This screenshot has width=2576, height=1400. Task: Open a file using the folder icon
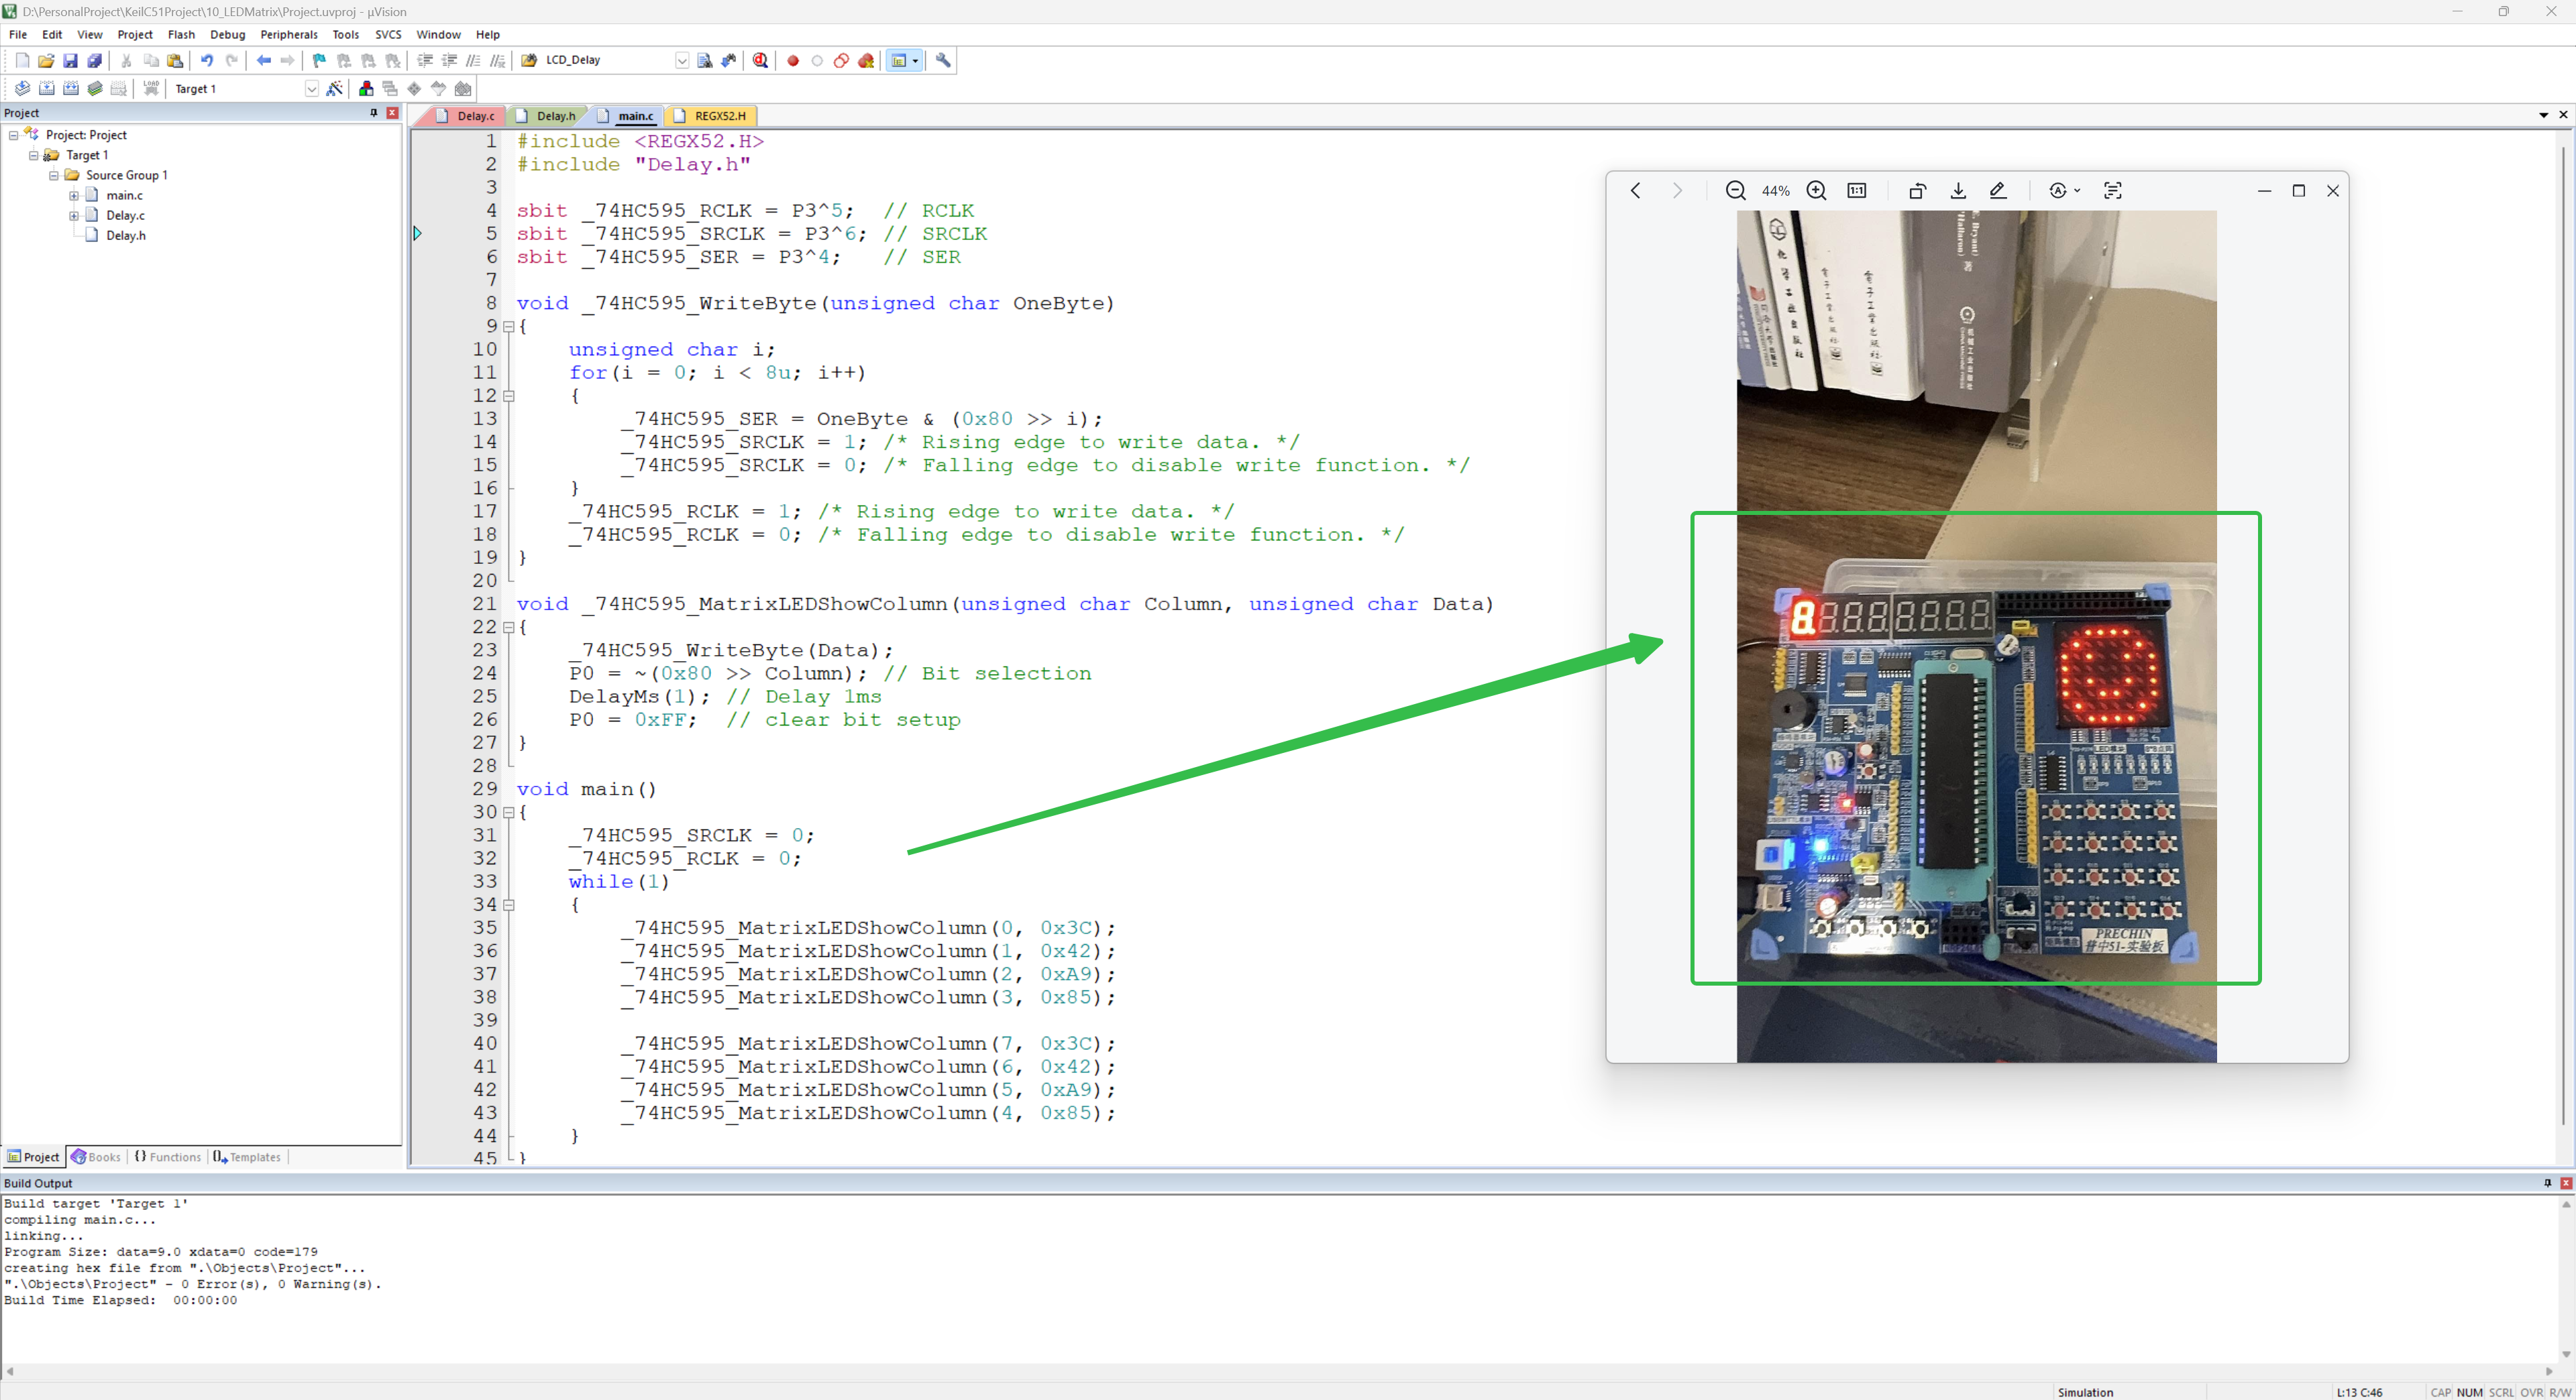(46, 61)
